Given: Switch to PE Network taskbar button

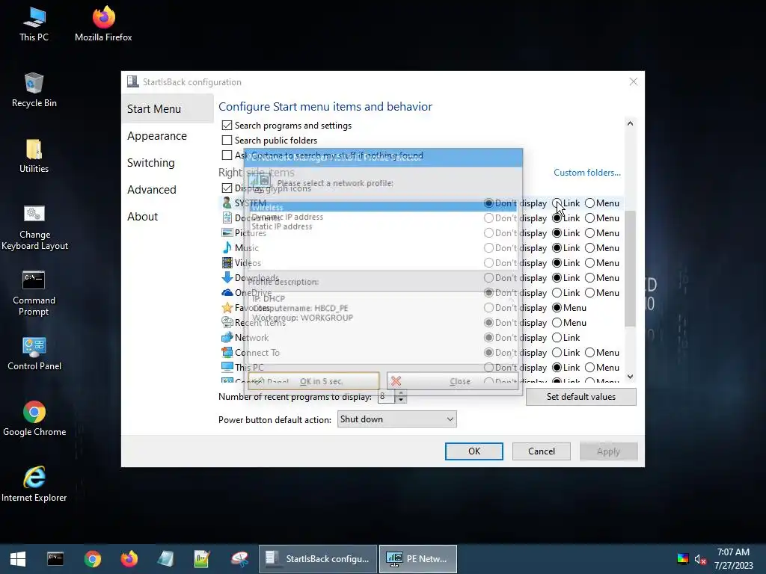Looking at the screenshot, I should [x=418, y=559].
